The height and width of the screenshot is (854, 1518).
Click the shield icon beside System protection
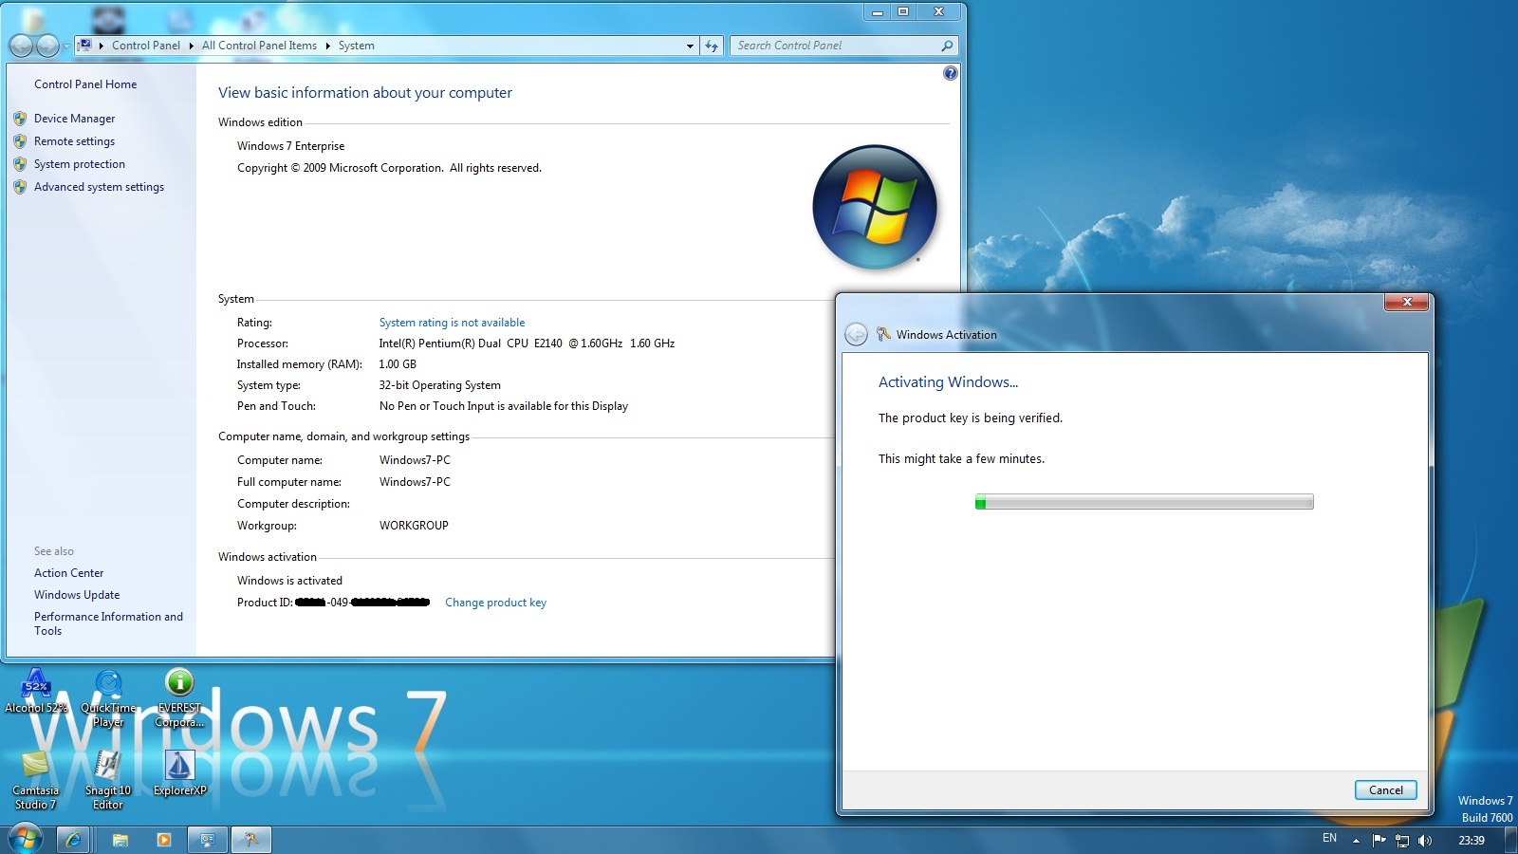[20, 164]
